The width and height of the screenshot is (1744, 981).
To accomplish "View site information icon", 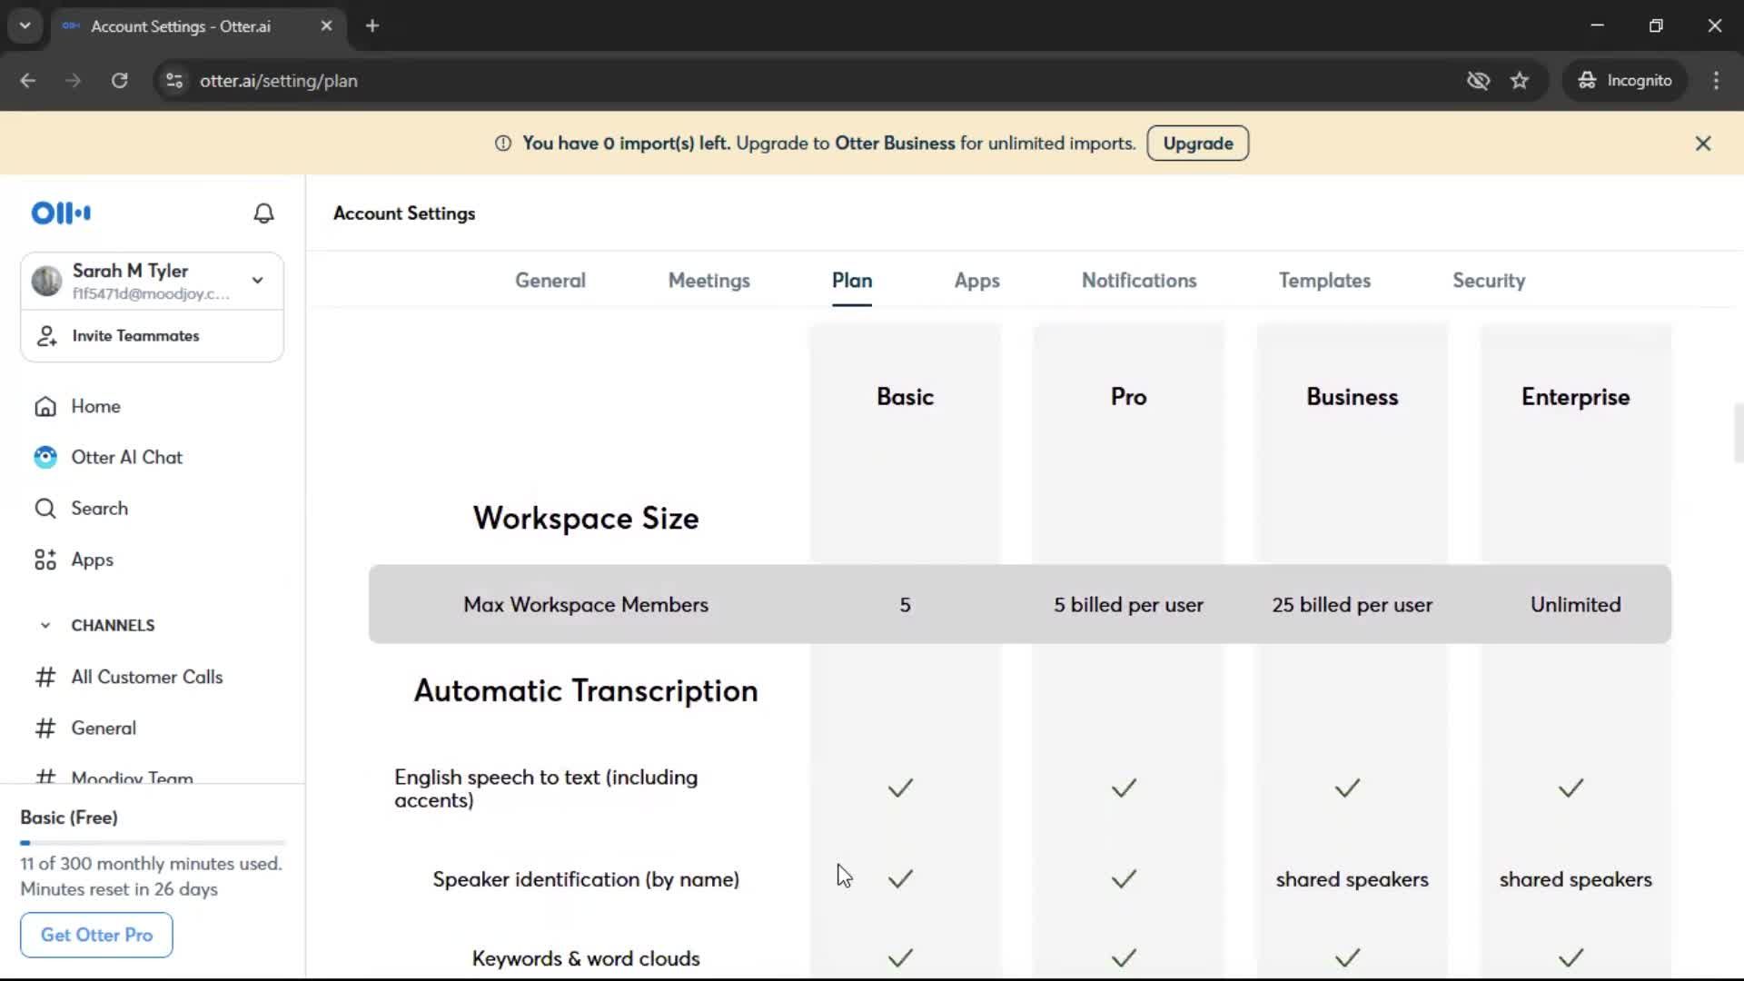I will tap(174, 81).
